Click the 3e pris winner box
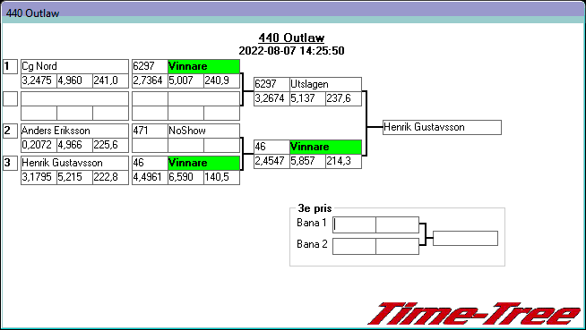This screenshot has height=330, width=586. click(x=465, y=238)
